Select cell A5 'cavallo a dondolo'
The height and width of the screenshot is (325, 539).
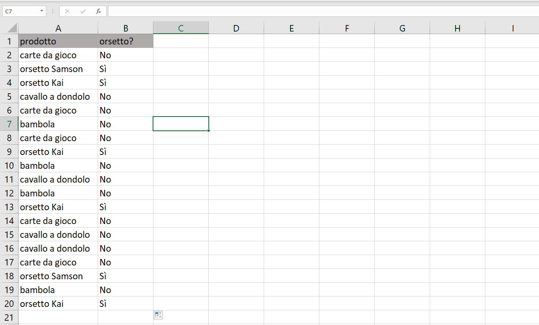(x=58, y=96)
